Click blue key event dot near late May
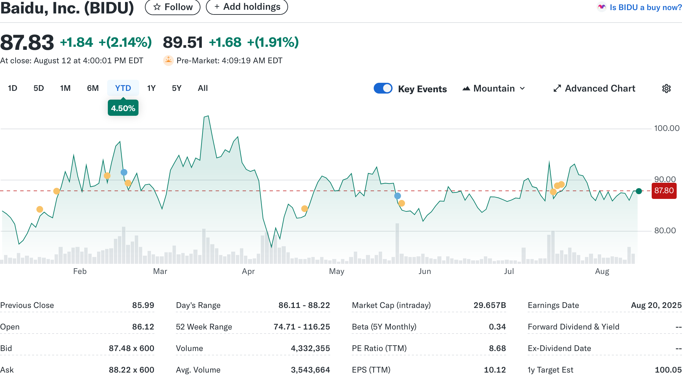This screenshot has width=682, height=383. click(x=398, y=196)
